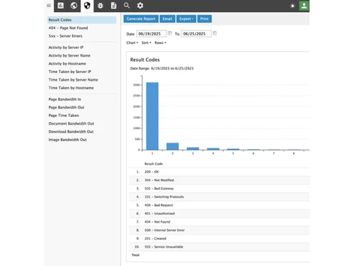Open Page Bandwidth In report
The image size is (354, 266).
coord(64,99)
